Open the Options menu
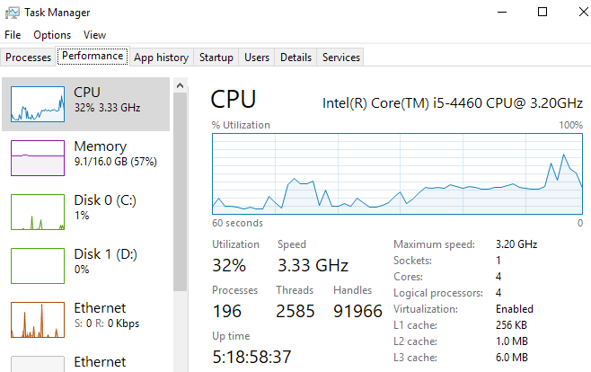 click(x=52, y=35)
